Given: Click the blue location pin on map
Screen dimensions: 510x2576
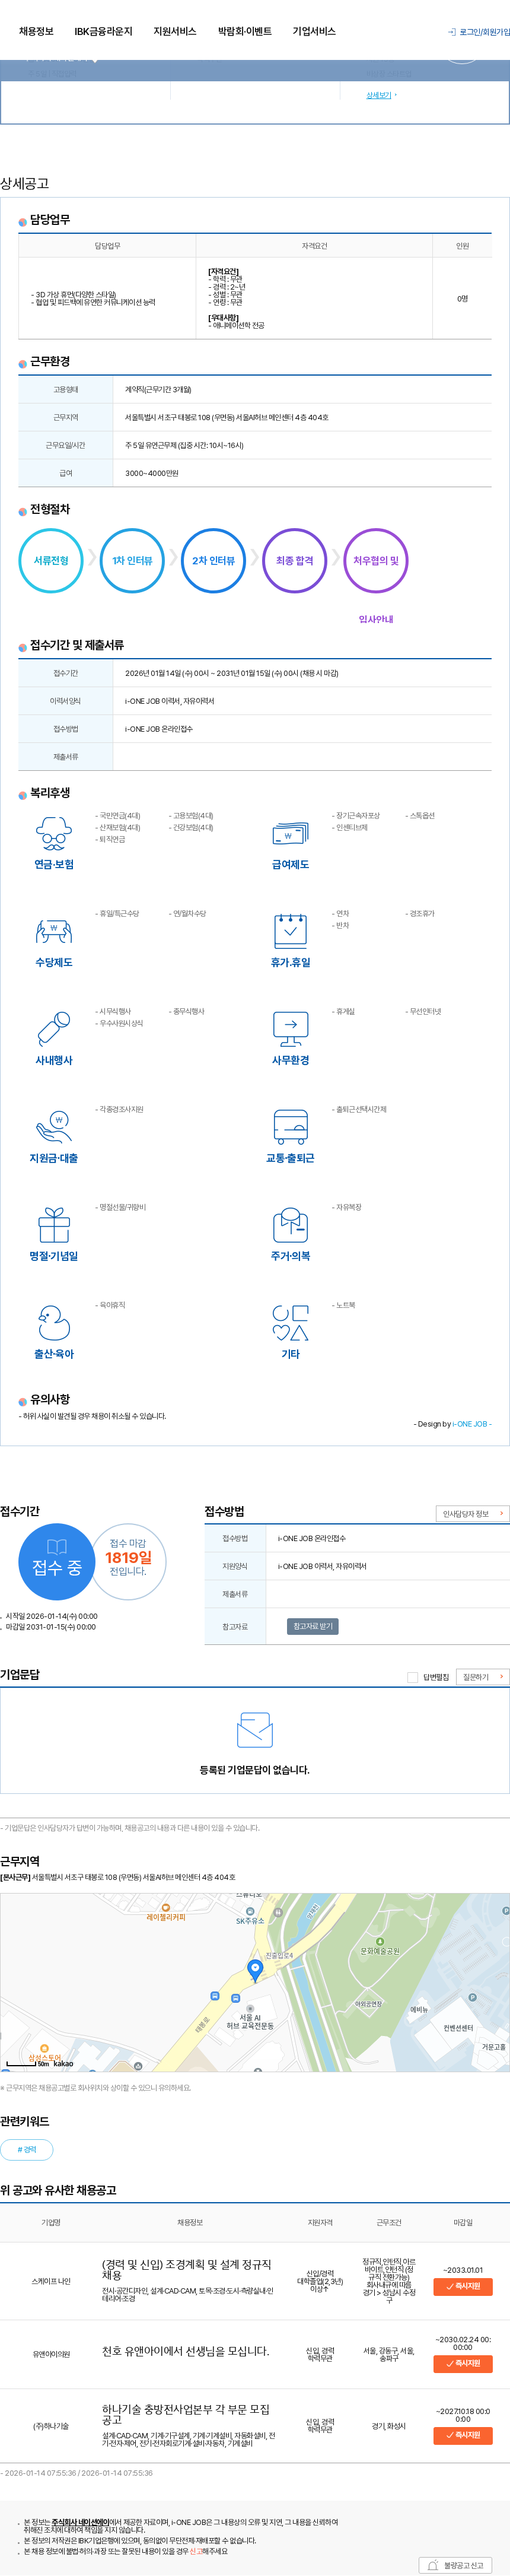Looking at the screenshot, I should coord(254,1970).
